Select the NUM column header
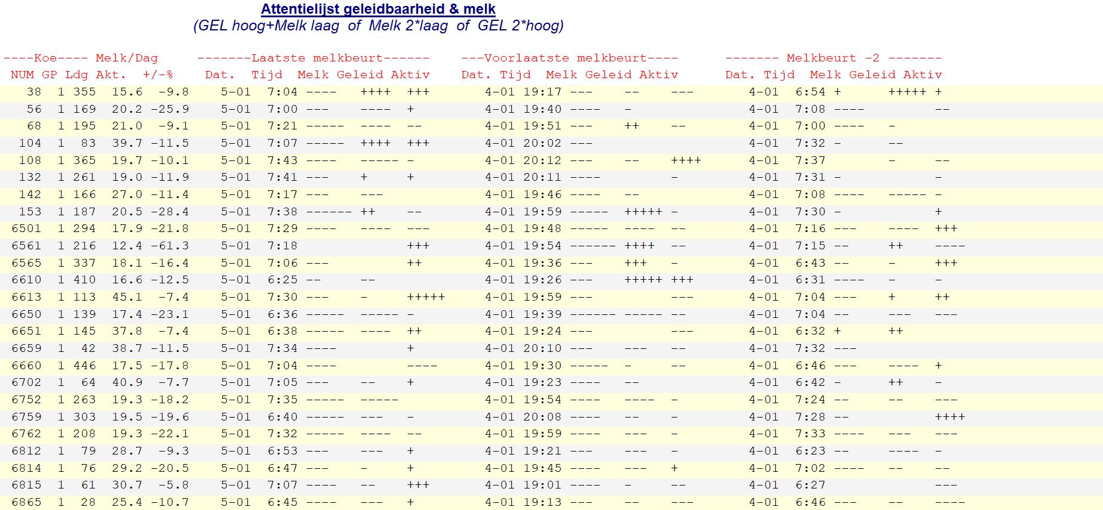This screenshot has height=510, width=1103. pos(22,75)
